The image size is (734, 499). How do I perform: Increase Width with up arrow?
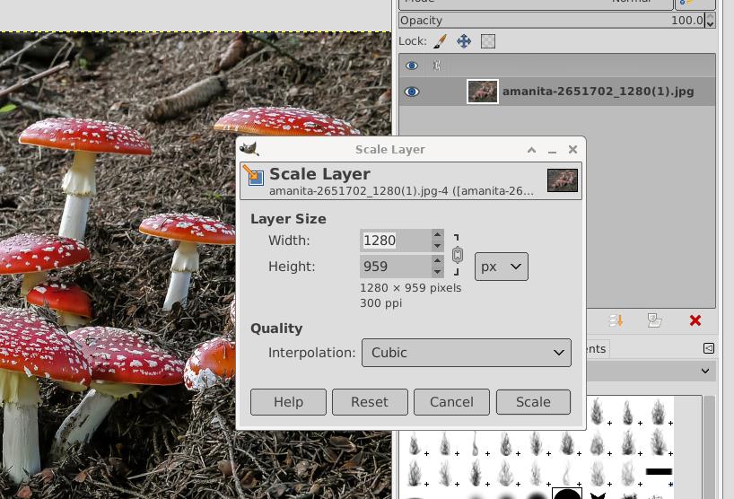tap(437, 234)
